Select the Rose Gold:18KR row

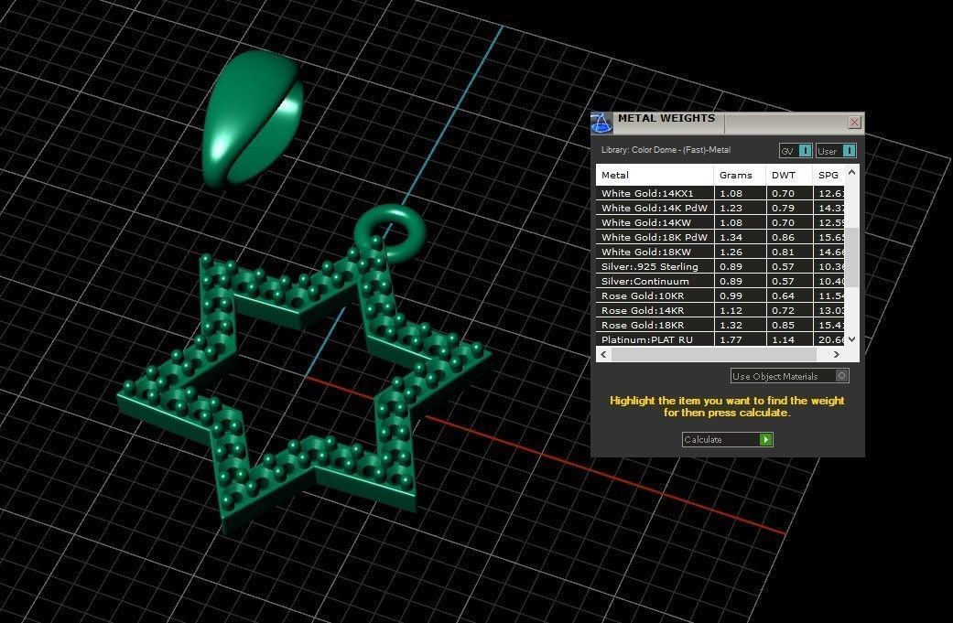coord(720,325)
